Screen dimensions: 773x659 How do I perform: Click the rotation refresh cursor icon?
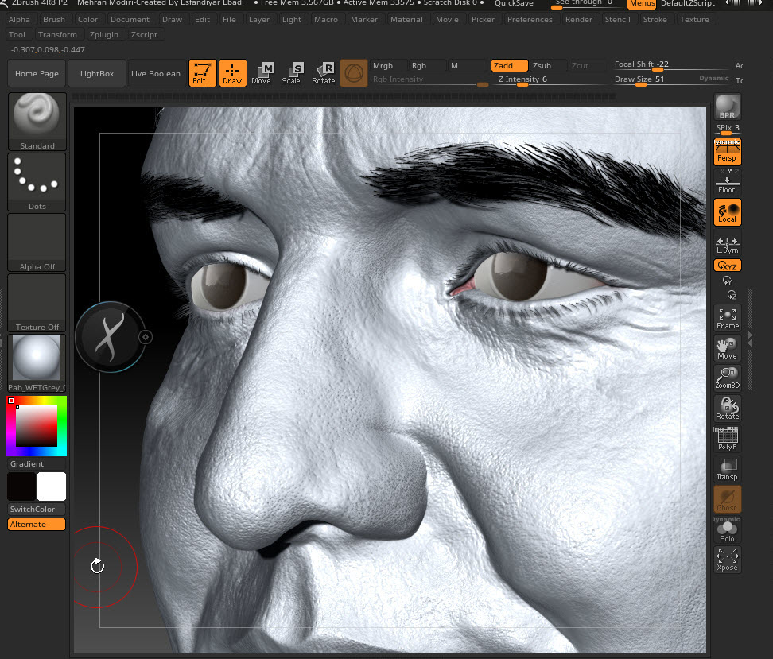[x=98, y=566]
